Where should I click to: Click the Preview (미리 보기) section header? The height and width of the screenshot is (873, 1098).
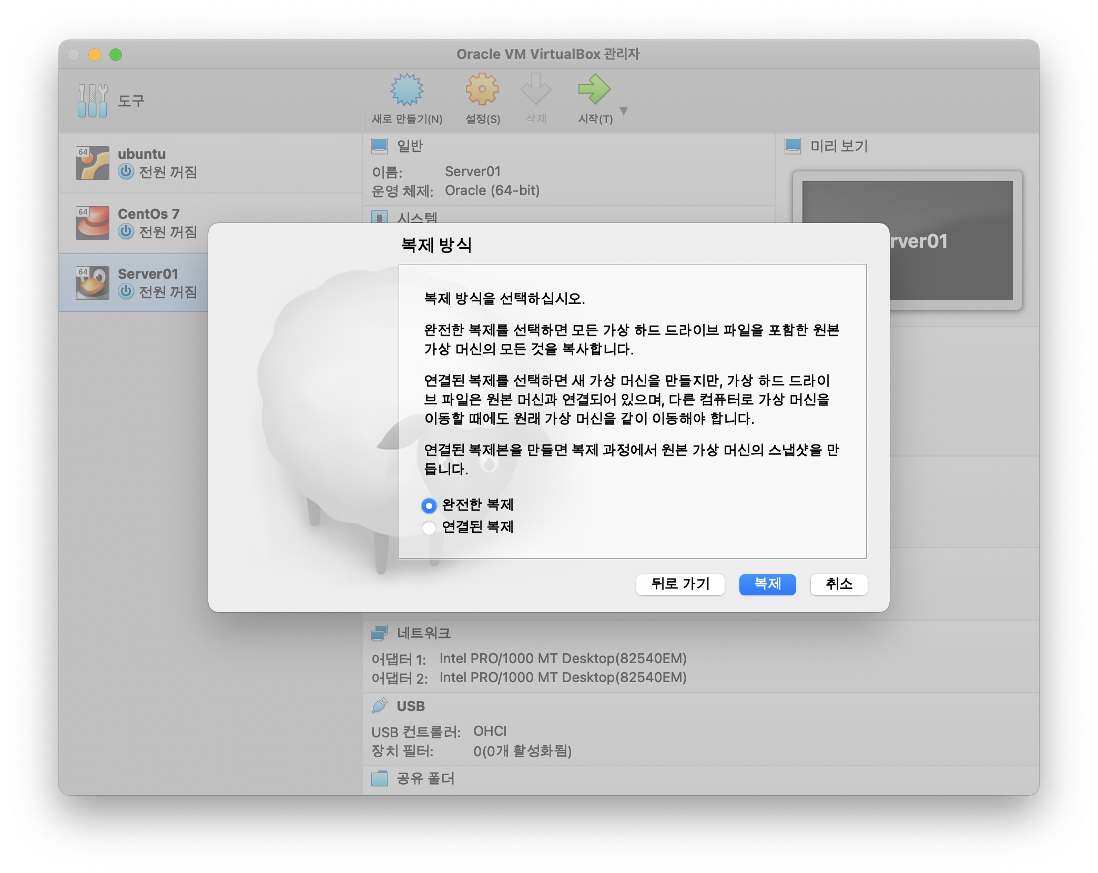click(x=839, y=146)
